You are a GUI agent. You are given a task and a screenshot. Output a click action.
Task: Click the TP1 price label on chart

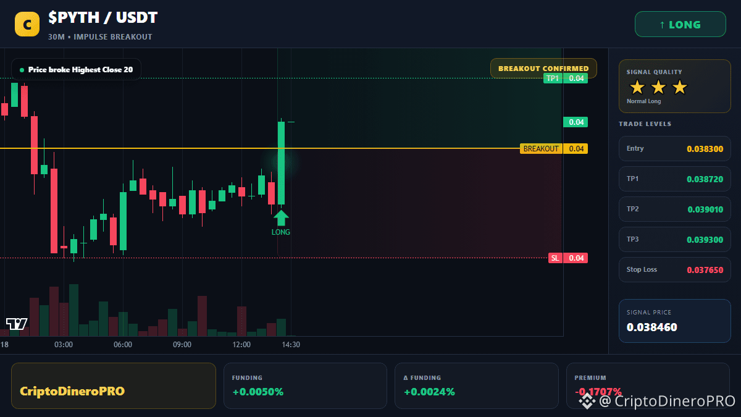[x=565, y=78]
